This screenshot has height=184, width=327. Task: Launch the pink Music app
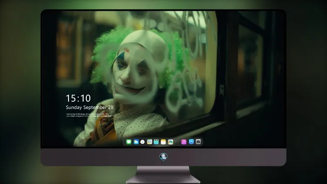184,142
